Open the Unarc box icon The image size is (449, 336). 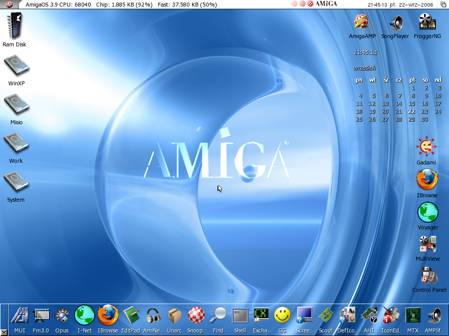175,316
